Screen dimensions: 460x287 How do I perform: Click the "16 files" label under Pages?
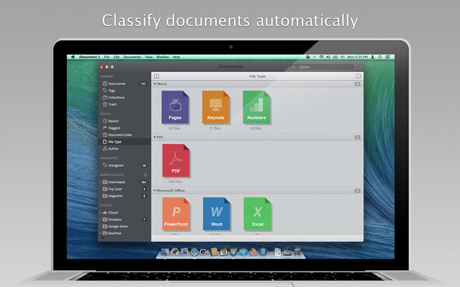tap(174, 128)
